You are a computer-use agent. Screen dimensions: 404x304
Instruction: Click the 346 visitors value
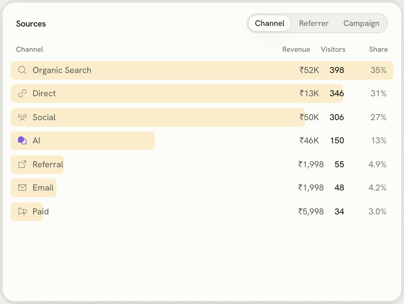pyautogui.click(x=337, y=94)
